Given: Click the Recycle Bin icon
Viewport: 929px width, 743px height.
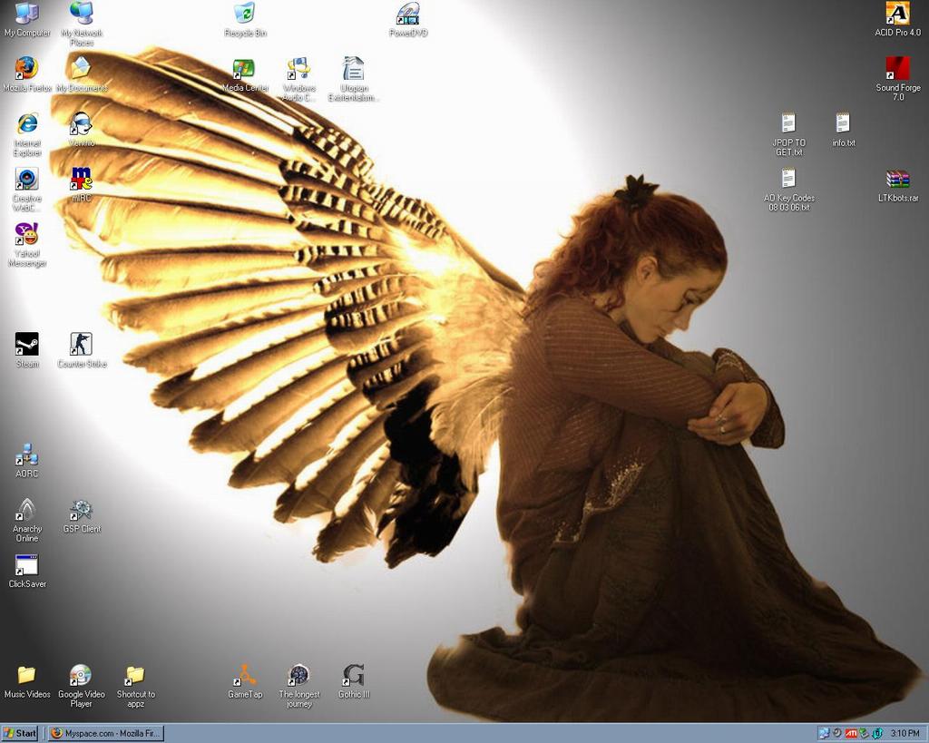Looking at the screenshot, I should [x=244, y=14].
